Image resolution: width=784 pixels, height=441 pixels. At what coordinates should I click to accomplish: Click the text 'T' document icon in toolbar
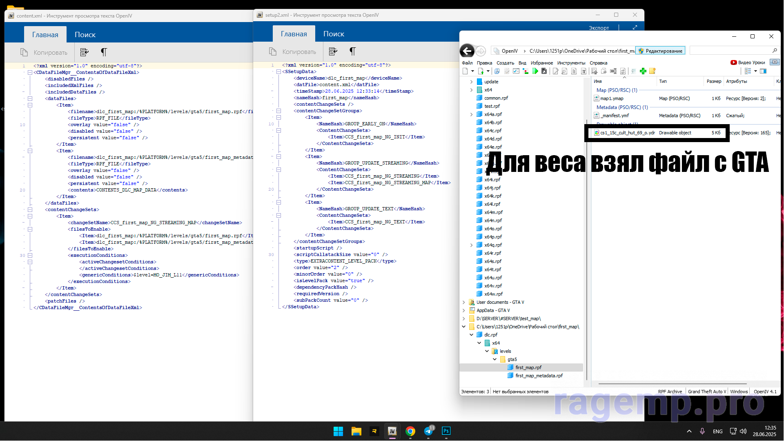coord(584,71)
